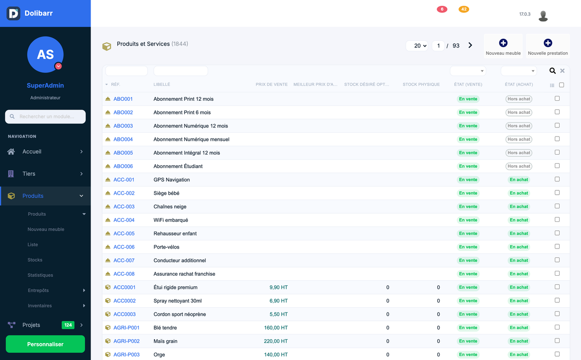Expand the Accueil menu chevron

tap(81, 152)
